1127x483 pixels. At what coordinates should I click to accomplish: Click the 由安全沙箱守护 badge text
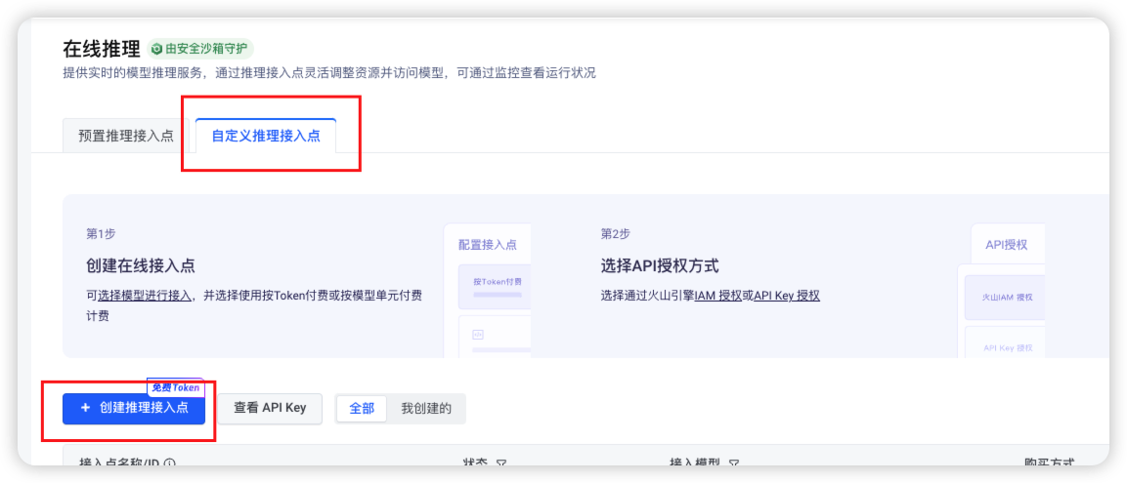207,49
